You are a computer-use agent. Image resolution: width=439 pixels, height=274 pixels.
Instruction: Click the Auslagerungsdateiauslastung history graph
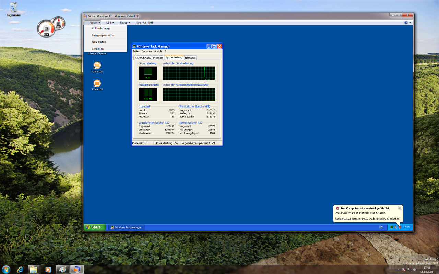[x=189, y=95]
